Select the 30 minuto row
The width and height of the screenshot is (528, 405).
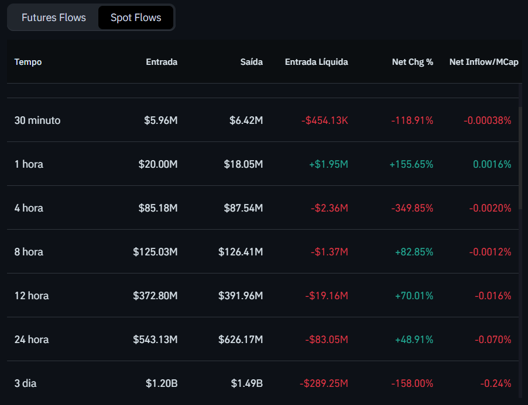pos(37,120)
